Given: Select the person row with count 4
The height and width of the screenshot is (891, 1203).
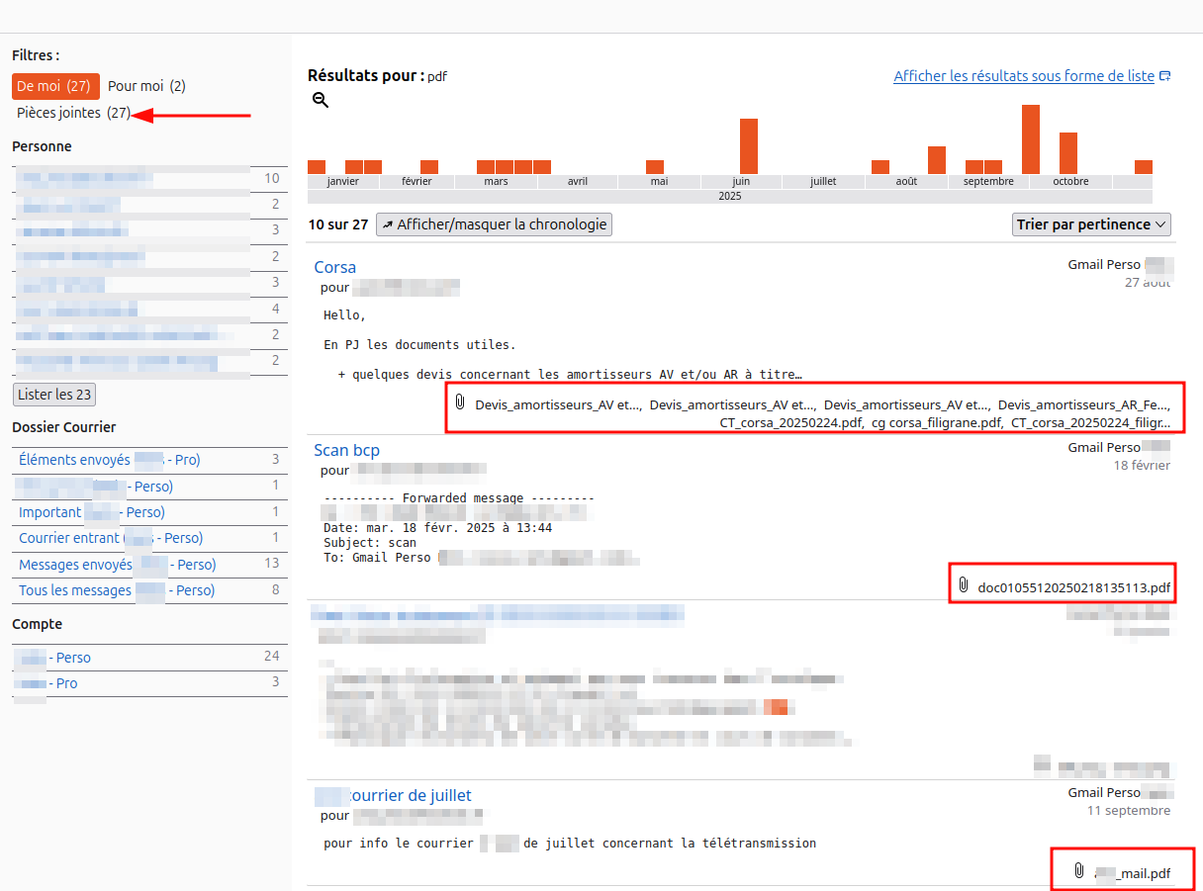Looking at the screenshot, I should pyautogui.click(x=149, y=309).
